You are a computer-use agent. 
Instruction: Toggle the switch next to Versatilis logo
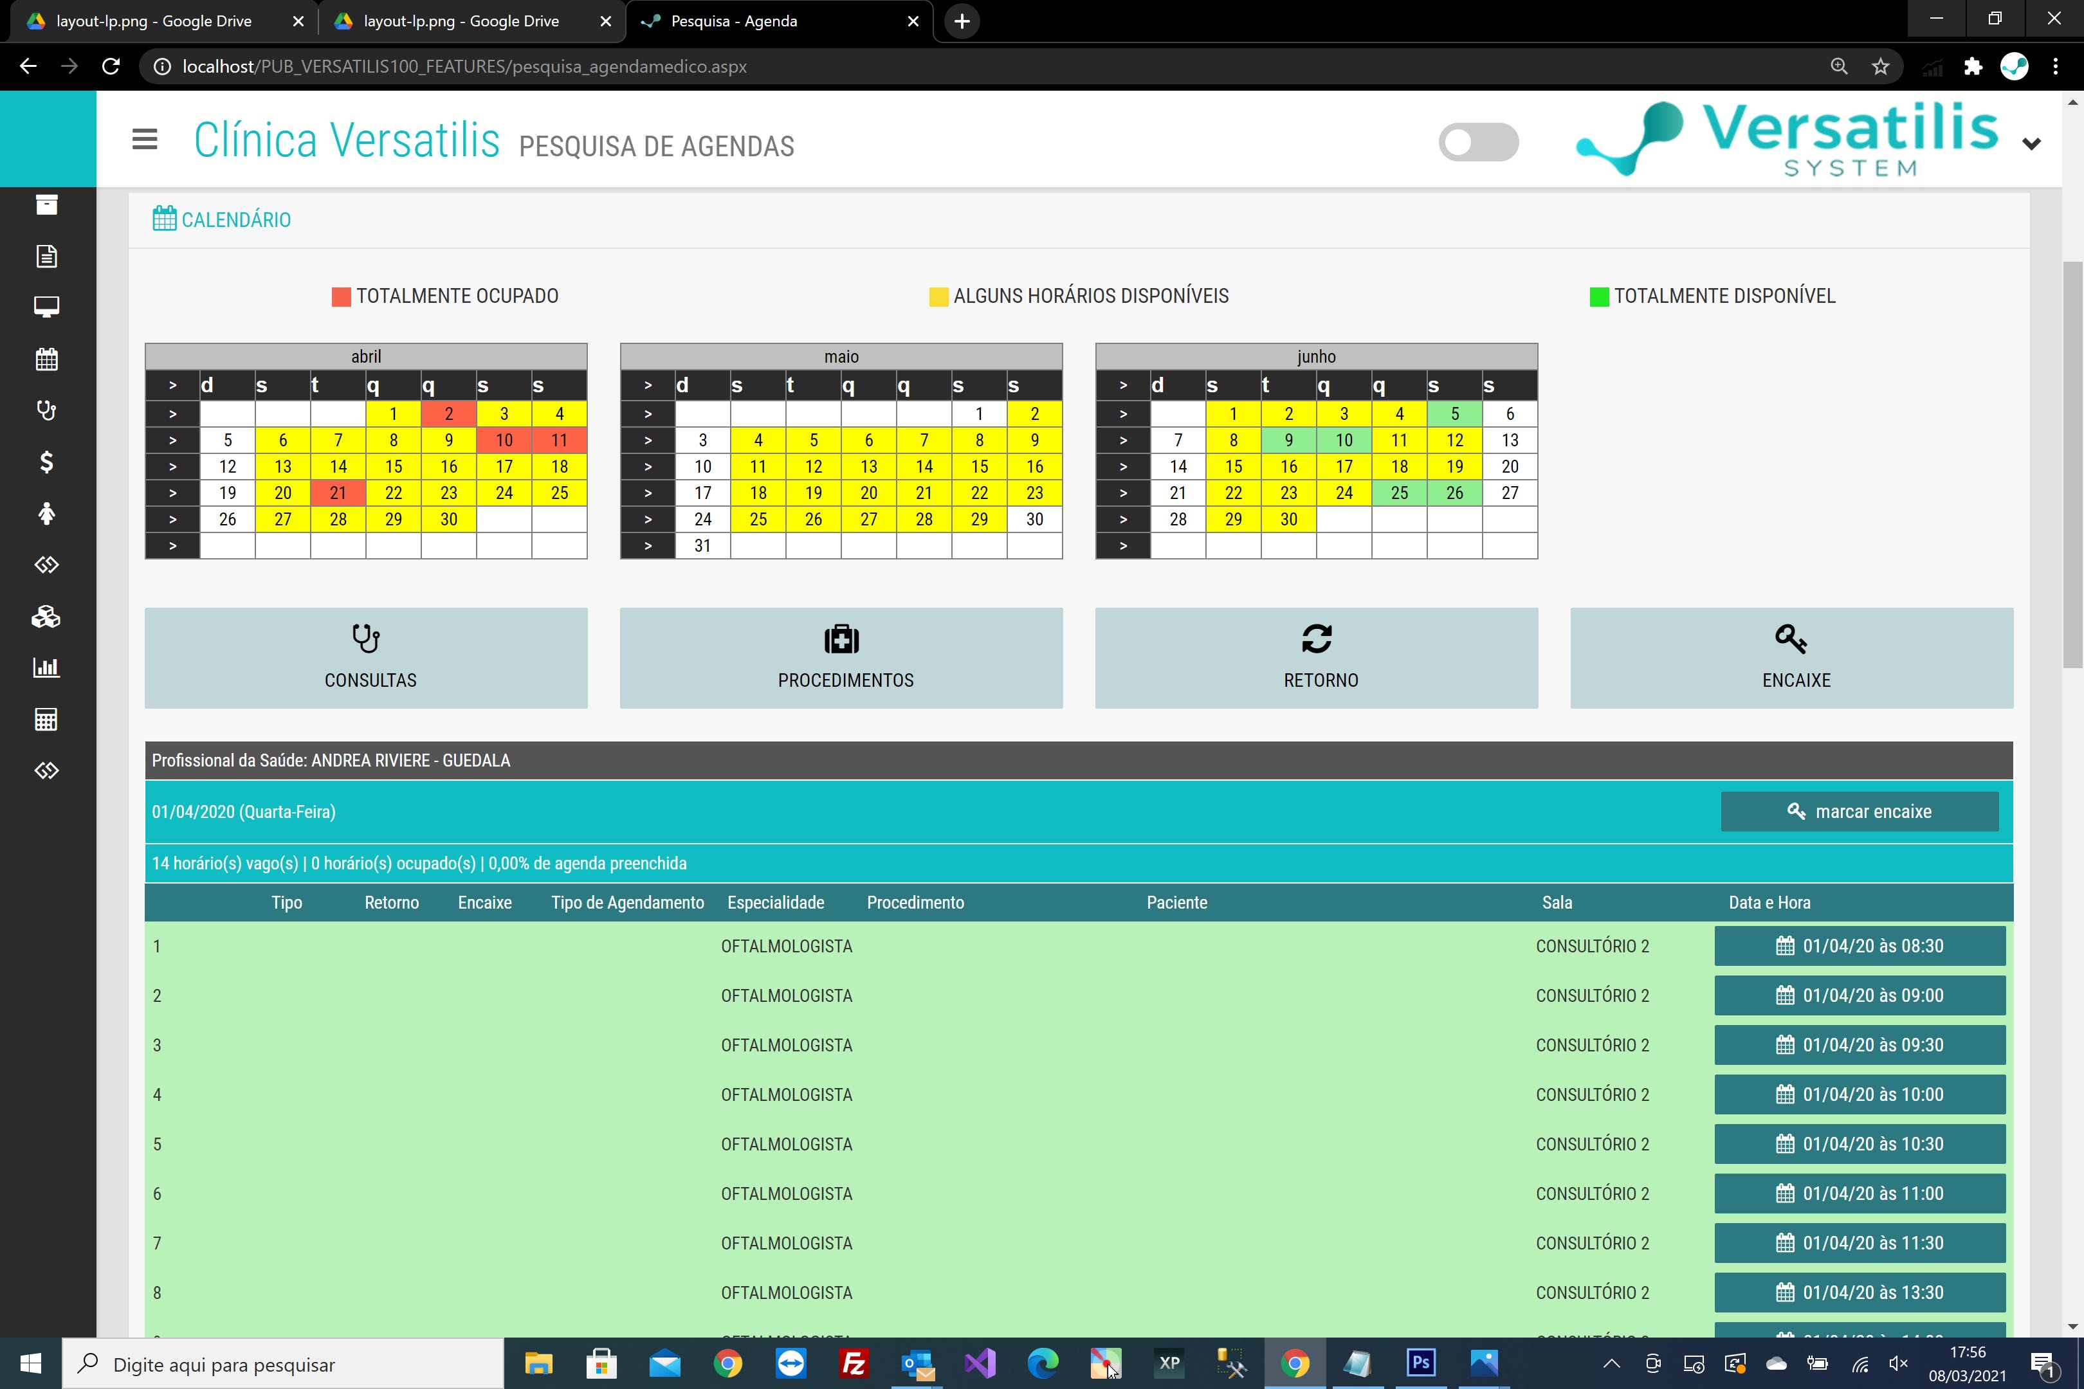click(x=1478, y=141)
